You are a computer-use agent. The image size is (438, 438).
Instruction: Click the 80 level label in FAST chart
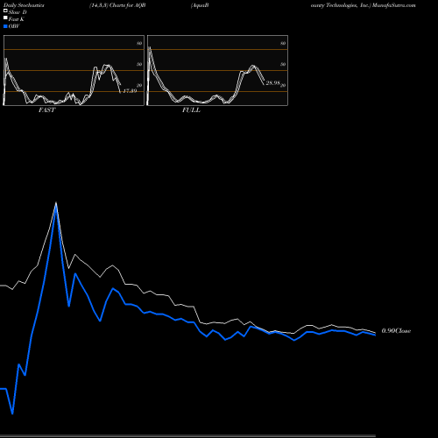139,43
